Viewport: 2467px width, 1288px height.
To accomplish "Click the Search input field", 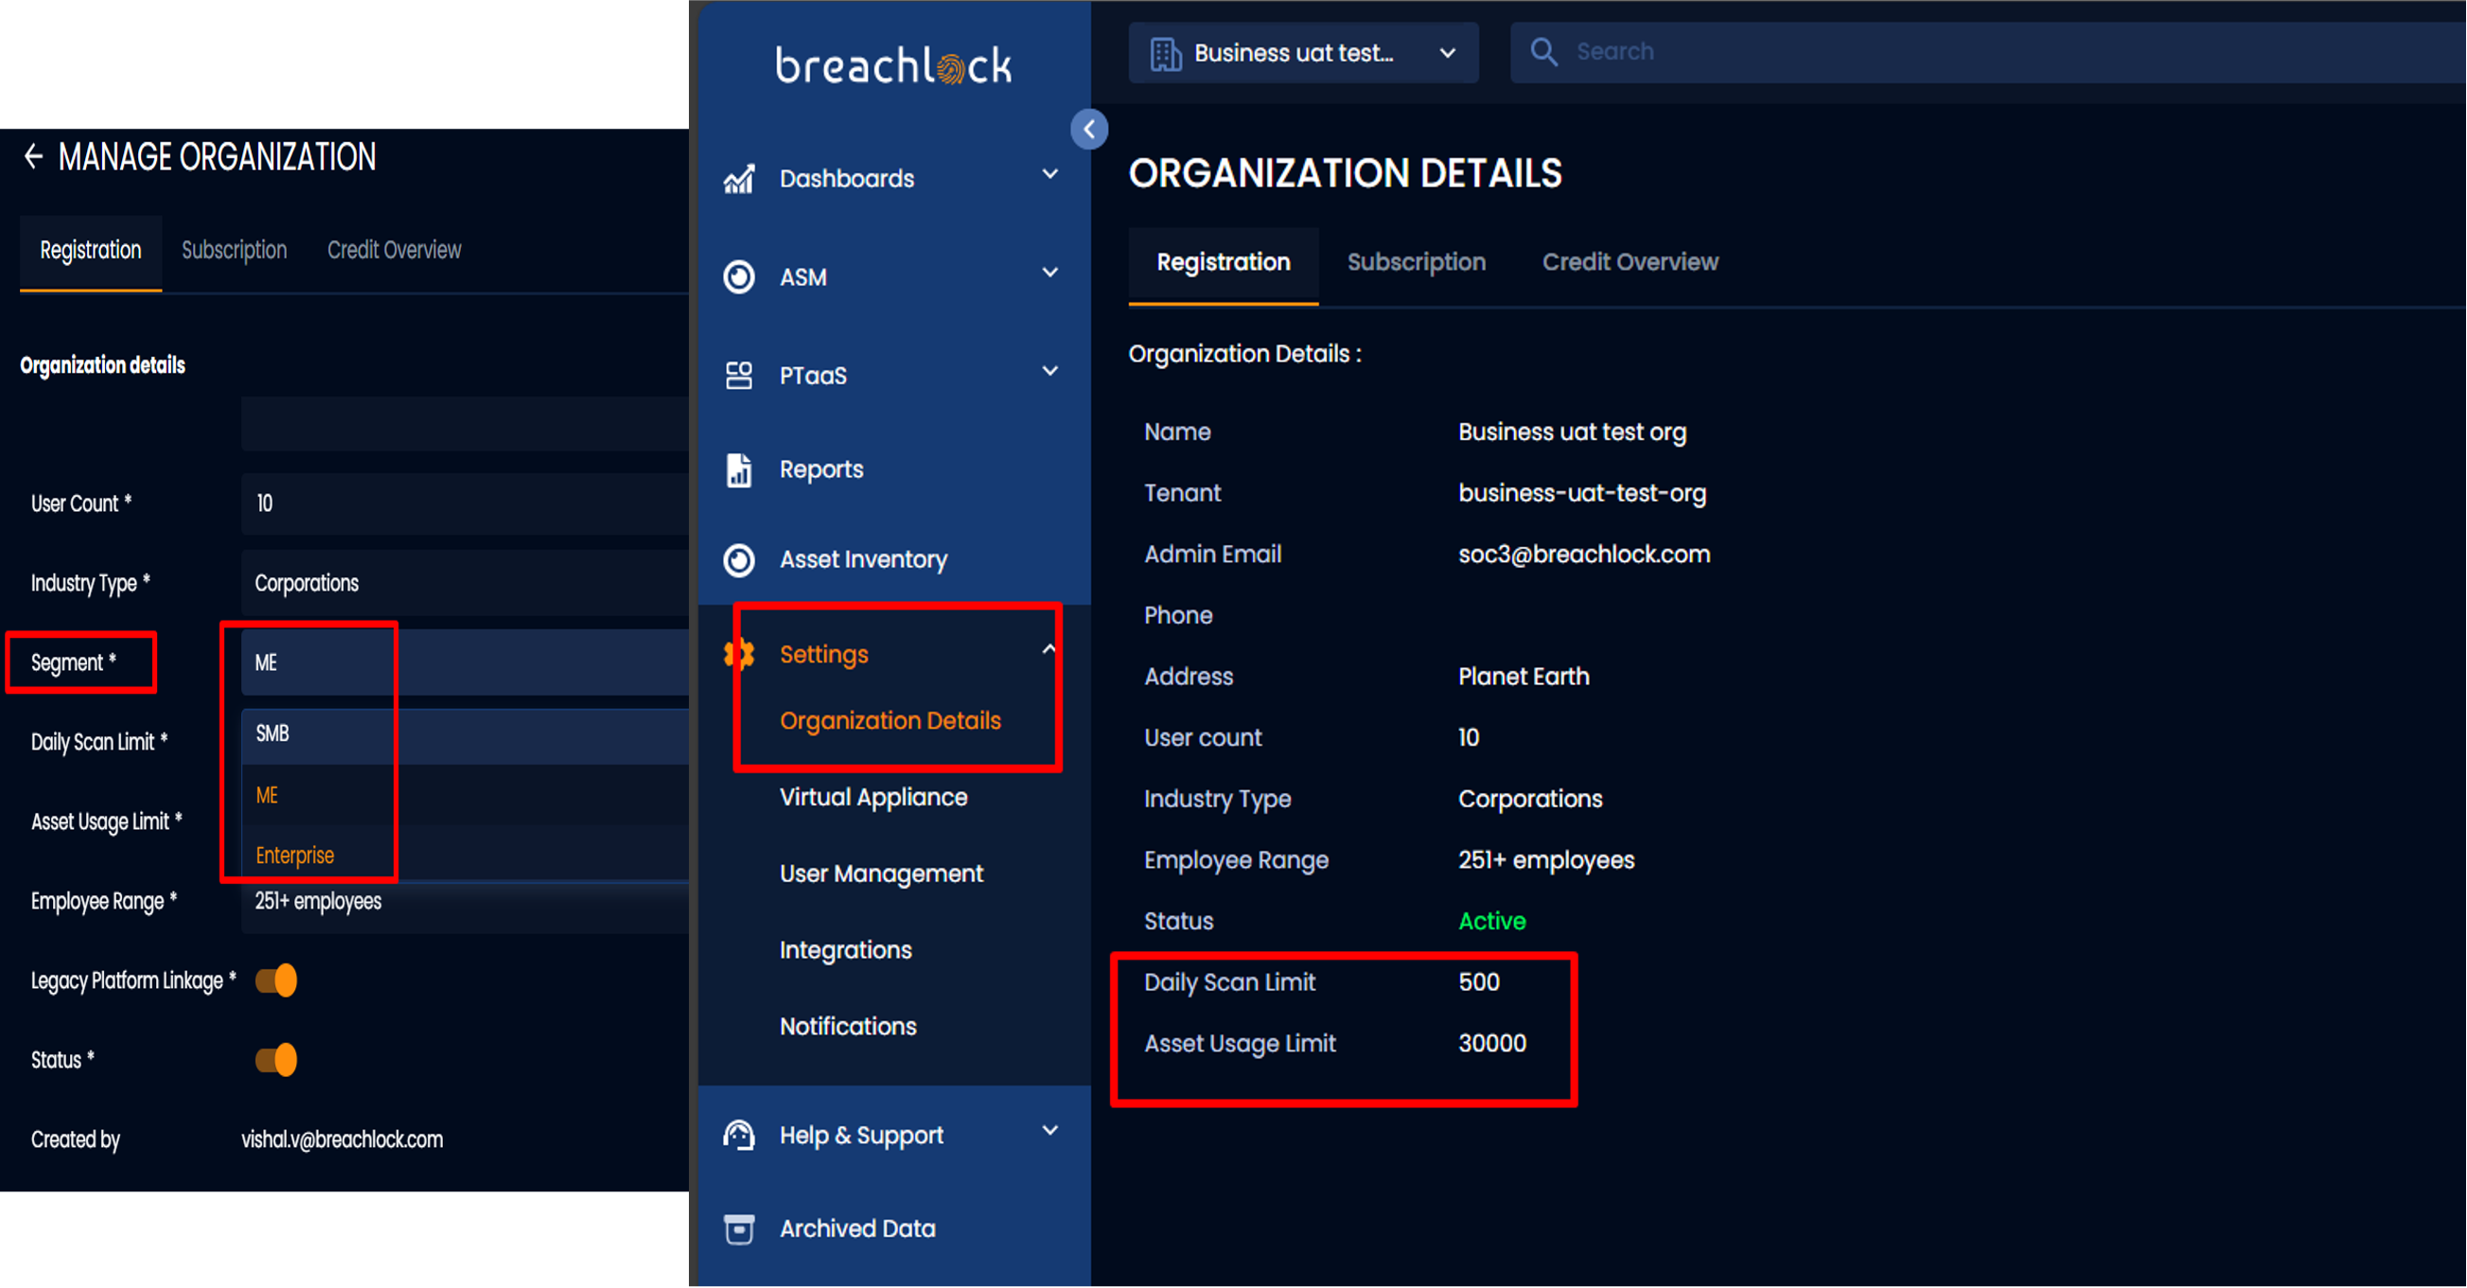I will point(1987,53).
